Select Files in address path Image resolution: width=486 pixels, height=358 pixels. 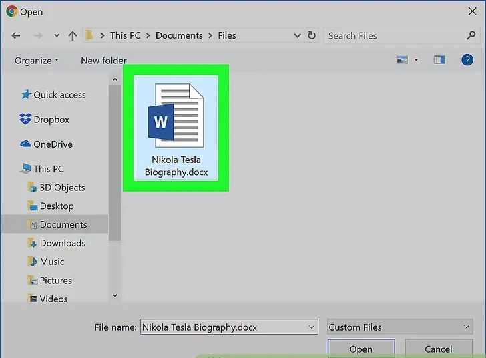[226, 35]
